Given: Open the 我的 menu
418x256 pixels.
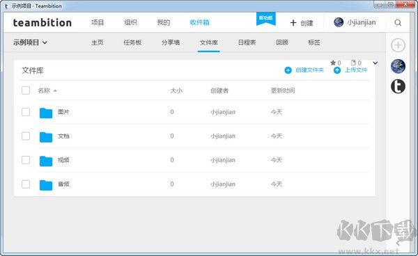Looking at the screenshot, I should [x=164, y=22].
